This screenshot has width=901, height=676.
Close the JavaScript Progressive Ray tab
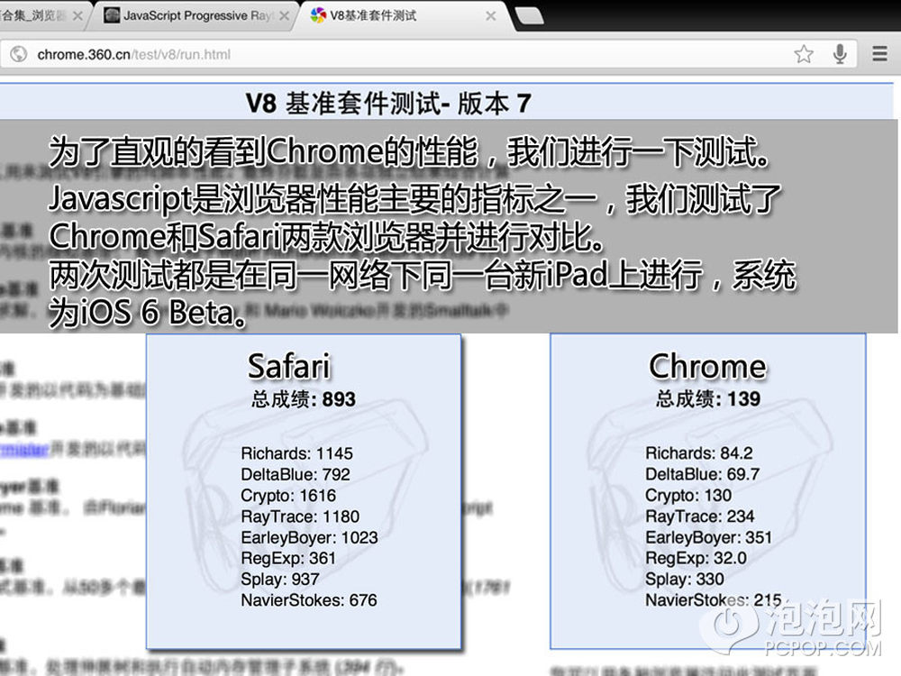click(284, 16)
